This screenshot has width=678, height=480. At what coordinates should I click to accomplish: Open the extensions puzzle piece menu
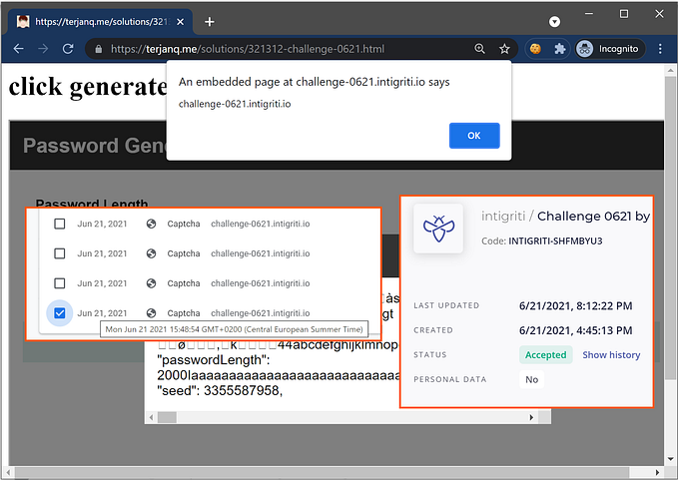(560, 49)
